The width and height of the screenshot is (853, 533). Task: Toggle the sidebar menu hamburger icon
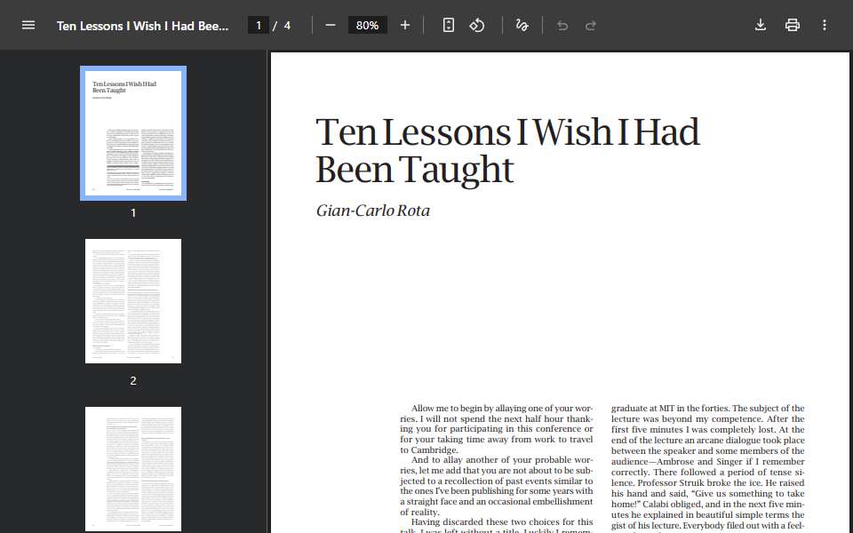coord(28,25)
